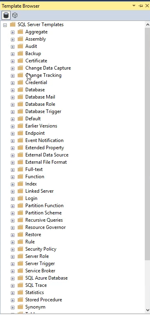Screen dimensions: 150x315
Task: Select the Change Data Capture item
Action: point(48,68)
